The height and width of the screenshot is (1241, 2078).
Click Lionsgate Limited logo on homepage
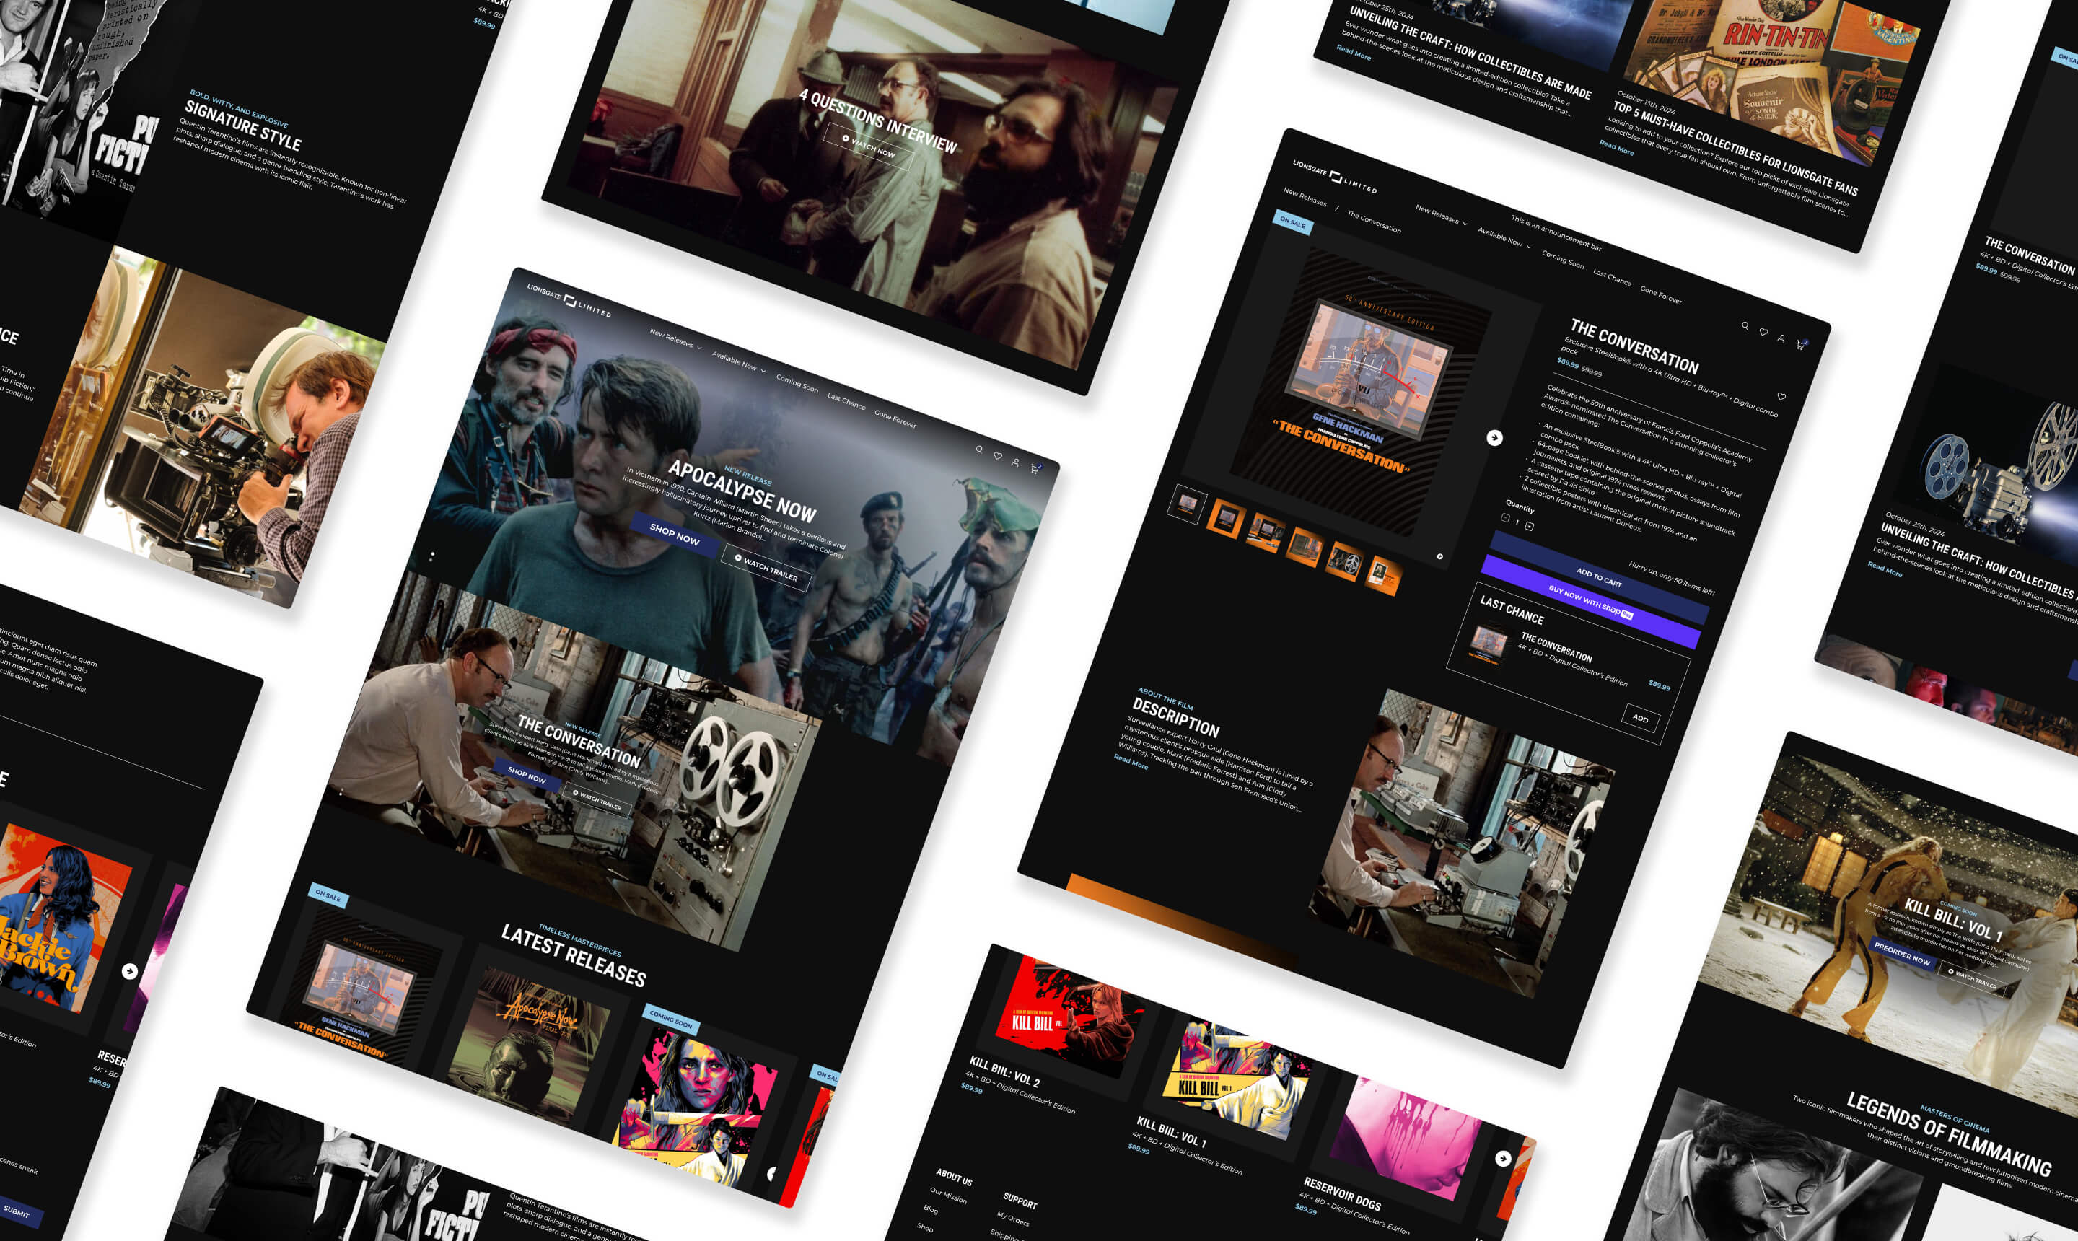click(569, 301)
